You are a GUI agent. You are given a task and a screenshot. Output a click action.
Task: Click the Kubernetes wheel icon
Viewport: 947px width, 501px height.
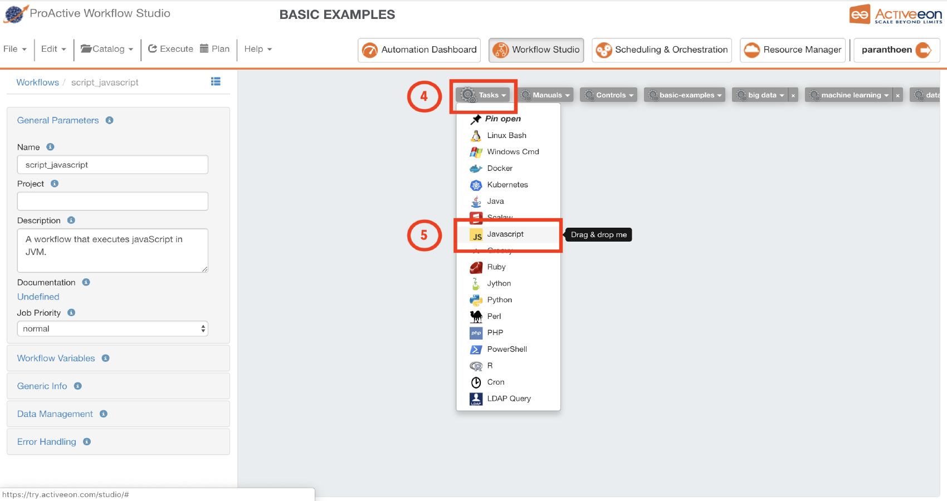[476, 185]
